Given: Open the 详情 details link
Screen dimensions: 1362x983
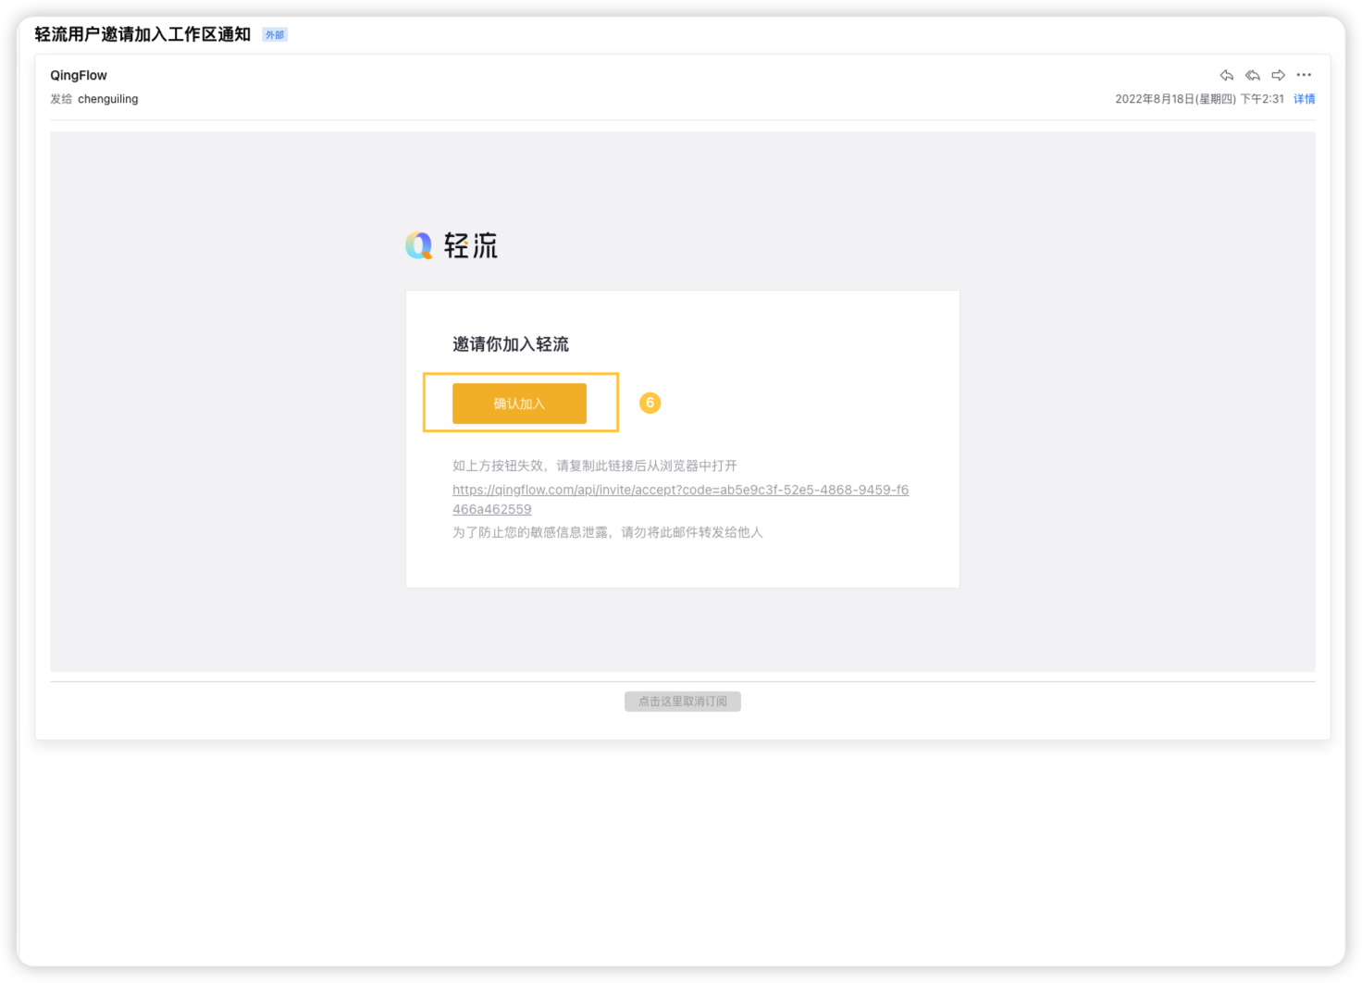Looking at the screenshot, I should tap(1304, 99).
